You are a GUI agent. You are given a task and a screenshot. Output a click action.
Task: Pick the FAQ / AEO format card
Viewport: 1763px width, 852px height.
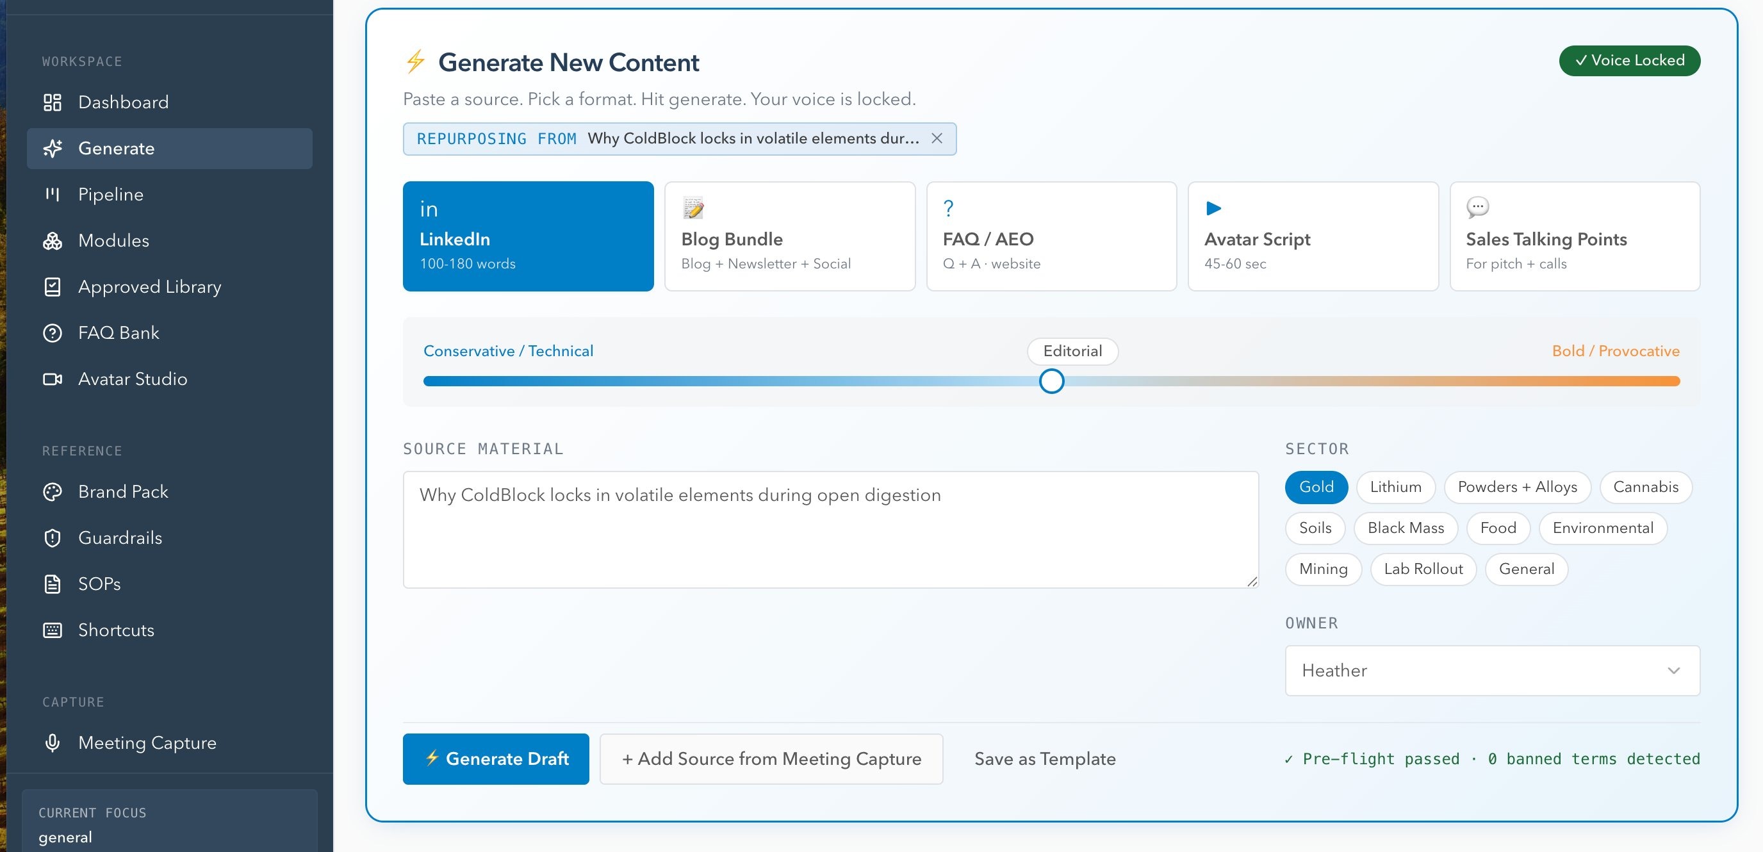point(1051,236)
